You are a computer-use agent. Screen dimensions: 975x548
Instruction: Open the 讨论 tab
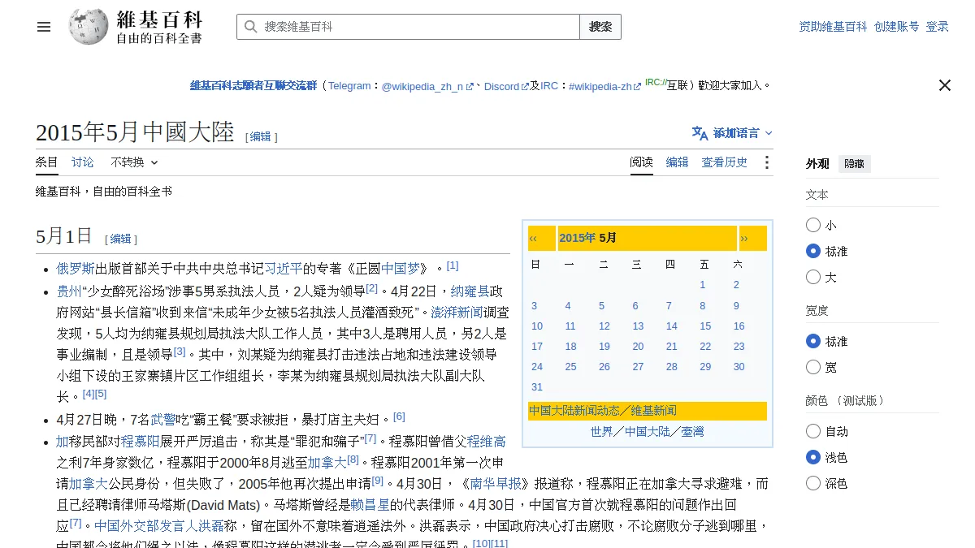click(x=83, y=162)
